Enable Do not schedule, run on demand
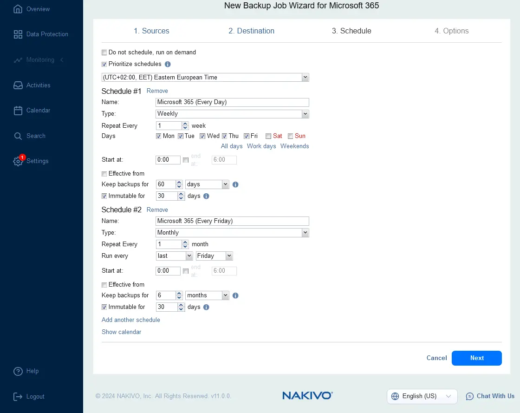The height and width of the screenshot is (413, 520). [104, 52]
